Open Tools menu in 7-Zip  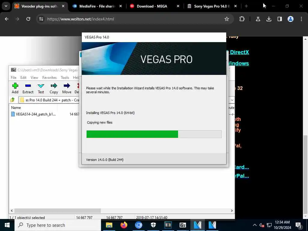point(65,78)
